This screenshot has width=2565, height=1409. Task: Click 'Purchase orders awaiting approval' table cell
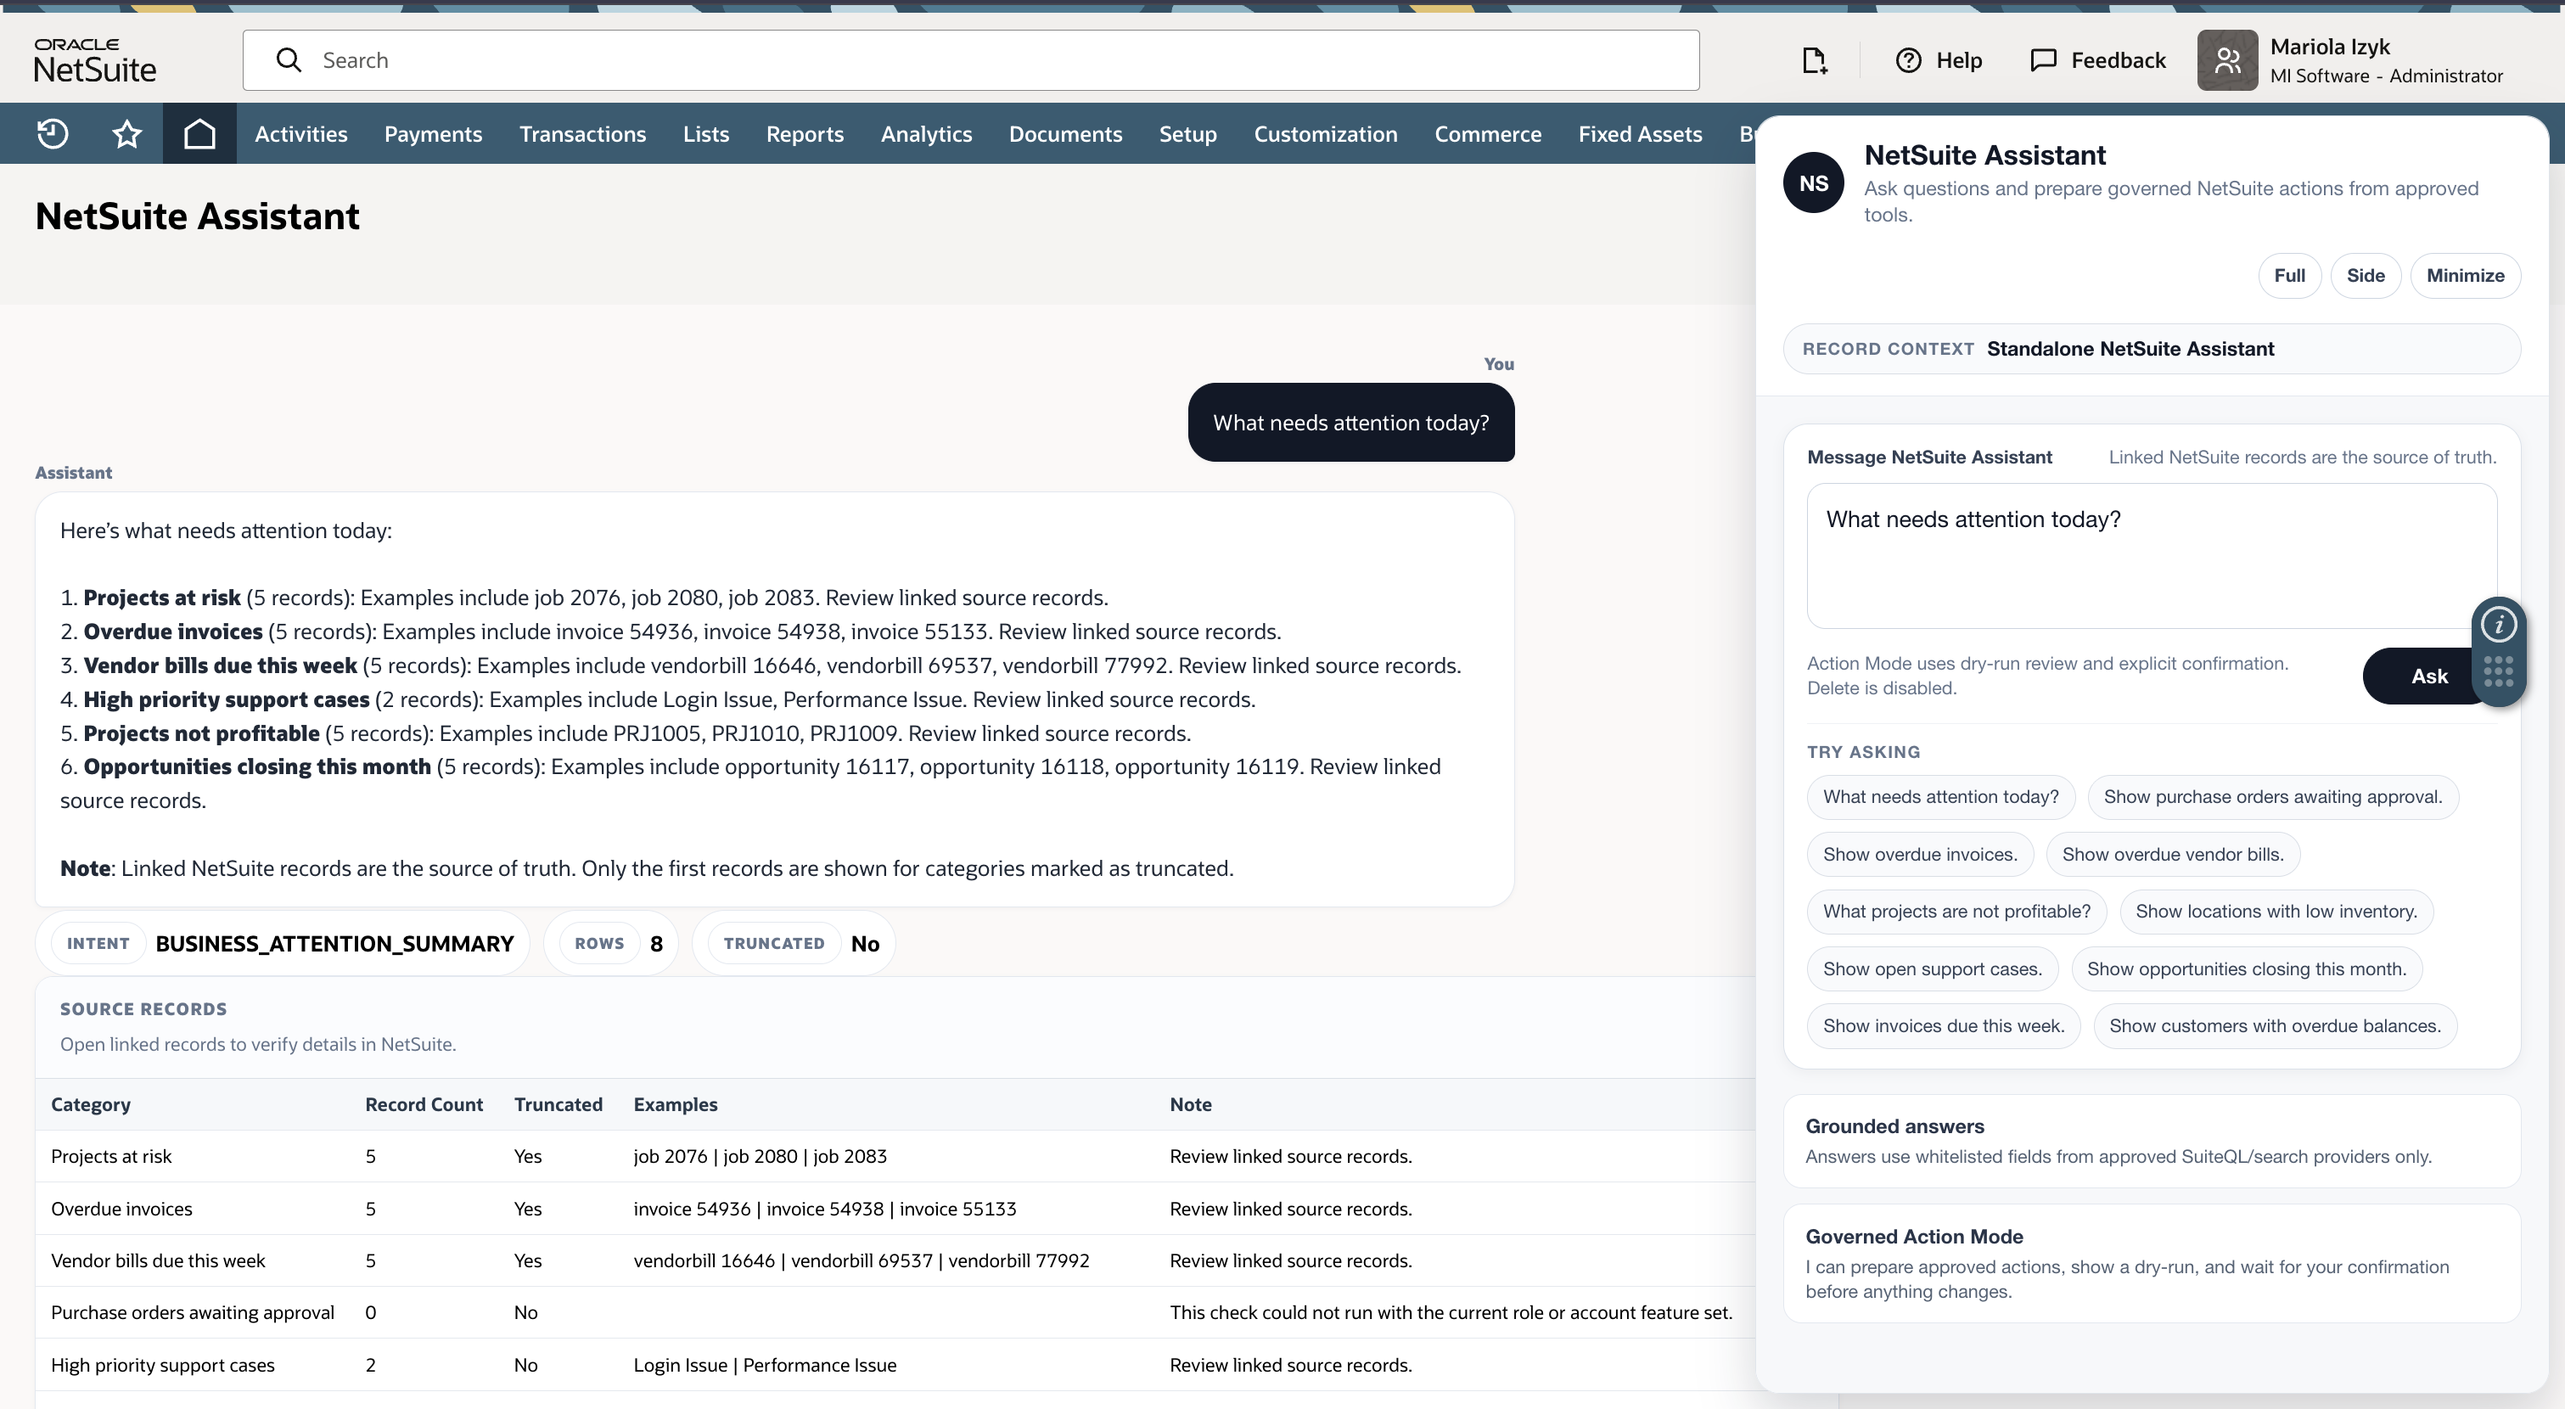pos(192,1312)
